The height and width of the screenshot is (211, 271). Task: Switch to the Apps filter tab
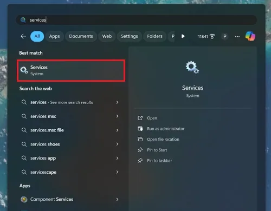(54, 36)
